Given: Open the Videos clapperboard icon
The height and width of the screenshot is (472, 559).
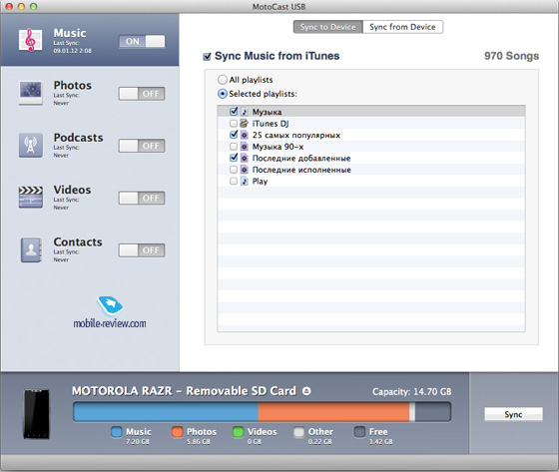Looking at the screenshot, I should 30,198.
